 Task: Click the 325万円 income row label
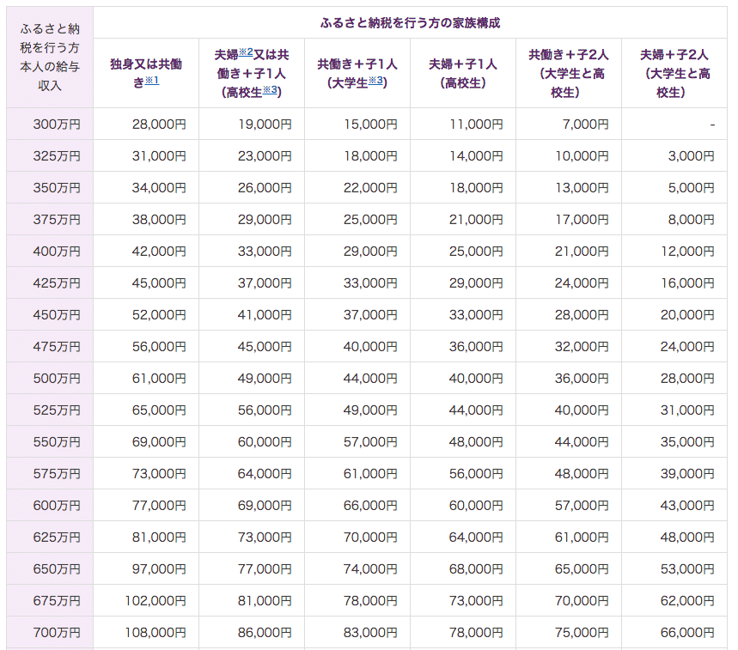(57, 156)
